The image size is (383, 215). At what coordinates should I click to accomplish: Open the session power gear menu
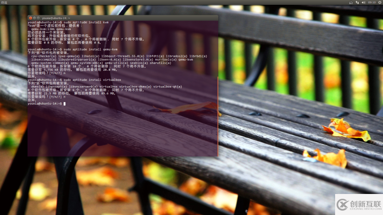click(380, 2)
